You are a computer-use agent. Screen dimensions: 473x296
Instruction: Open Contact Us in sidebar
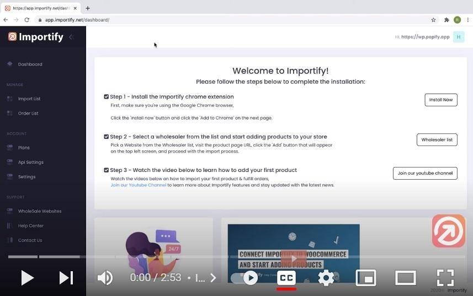pyautogui.click(x=30, y=240)
